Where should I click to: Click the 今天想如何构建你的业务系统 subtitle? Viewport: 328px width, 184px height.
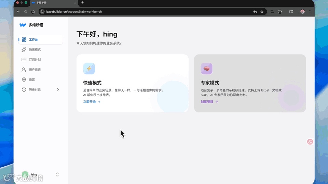(99, 43)
